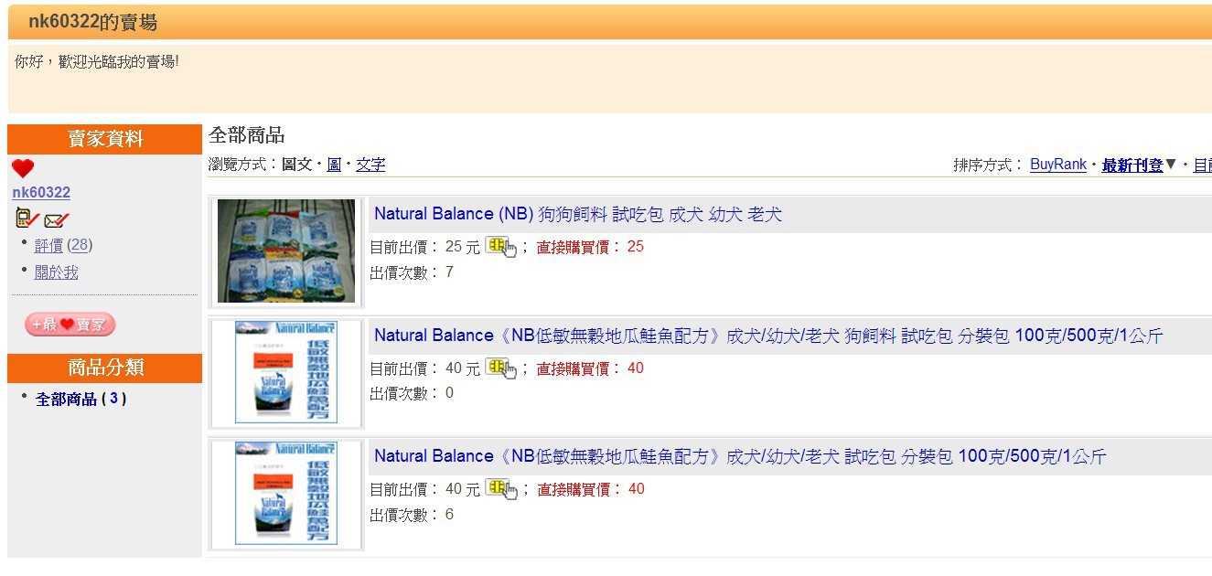Image resolution: width=1212 pixels, height=576 pixels.
Task: Click the 賣家資料 section header
Action: click(x=104, y=139)
